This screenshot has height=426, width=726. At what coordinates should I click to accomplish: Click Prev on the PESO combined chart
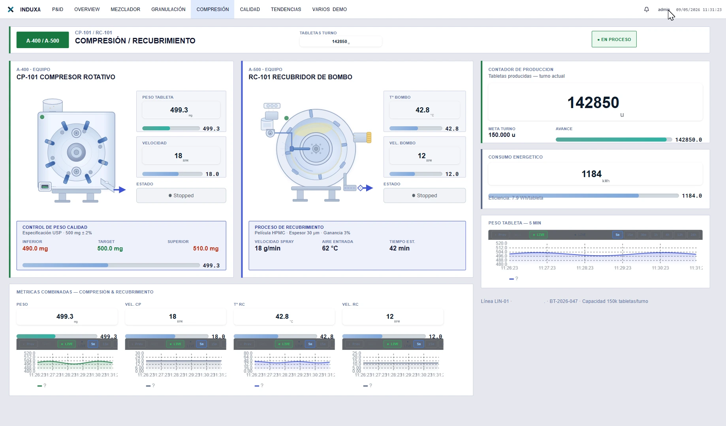click(28, 344)
